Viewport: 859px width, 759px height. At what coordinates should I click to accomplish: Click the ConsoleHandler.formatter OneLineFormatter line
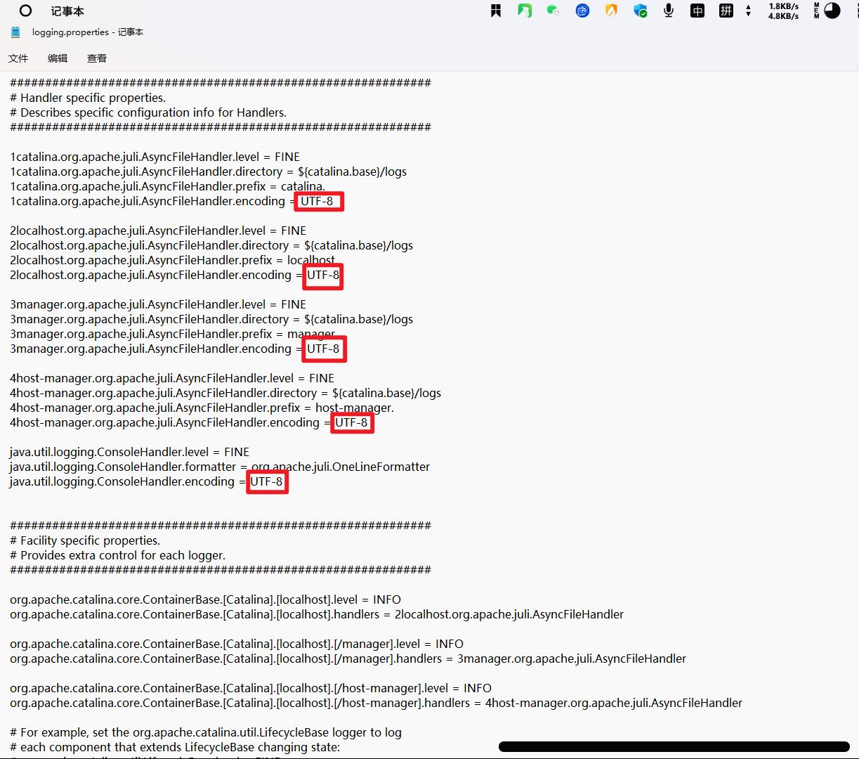point(220,467)
